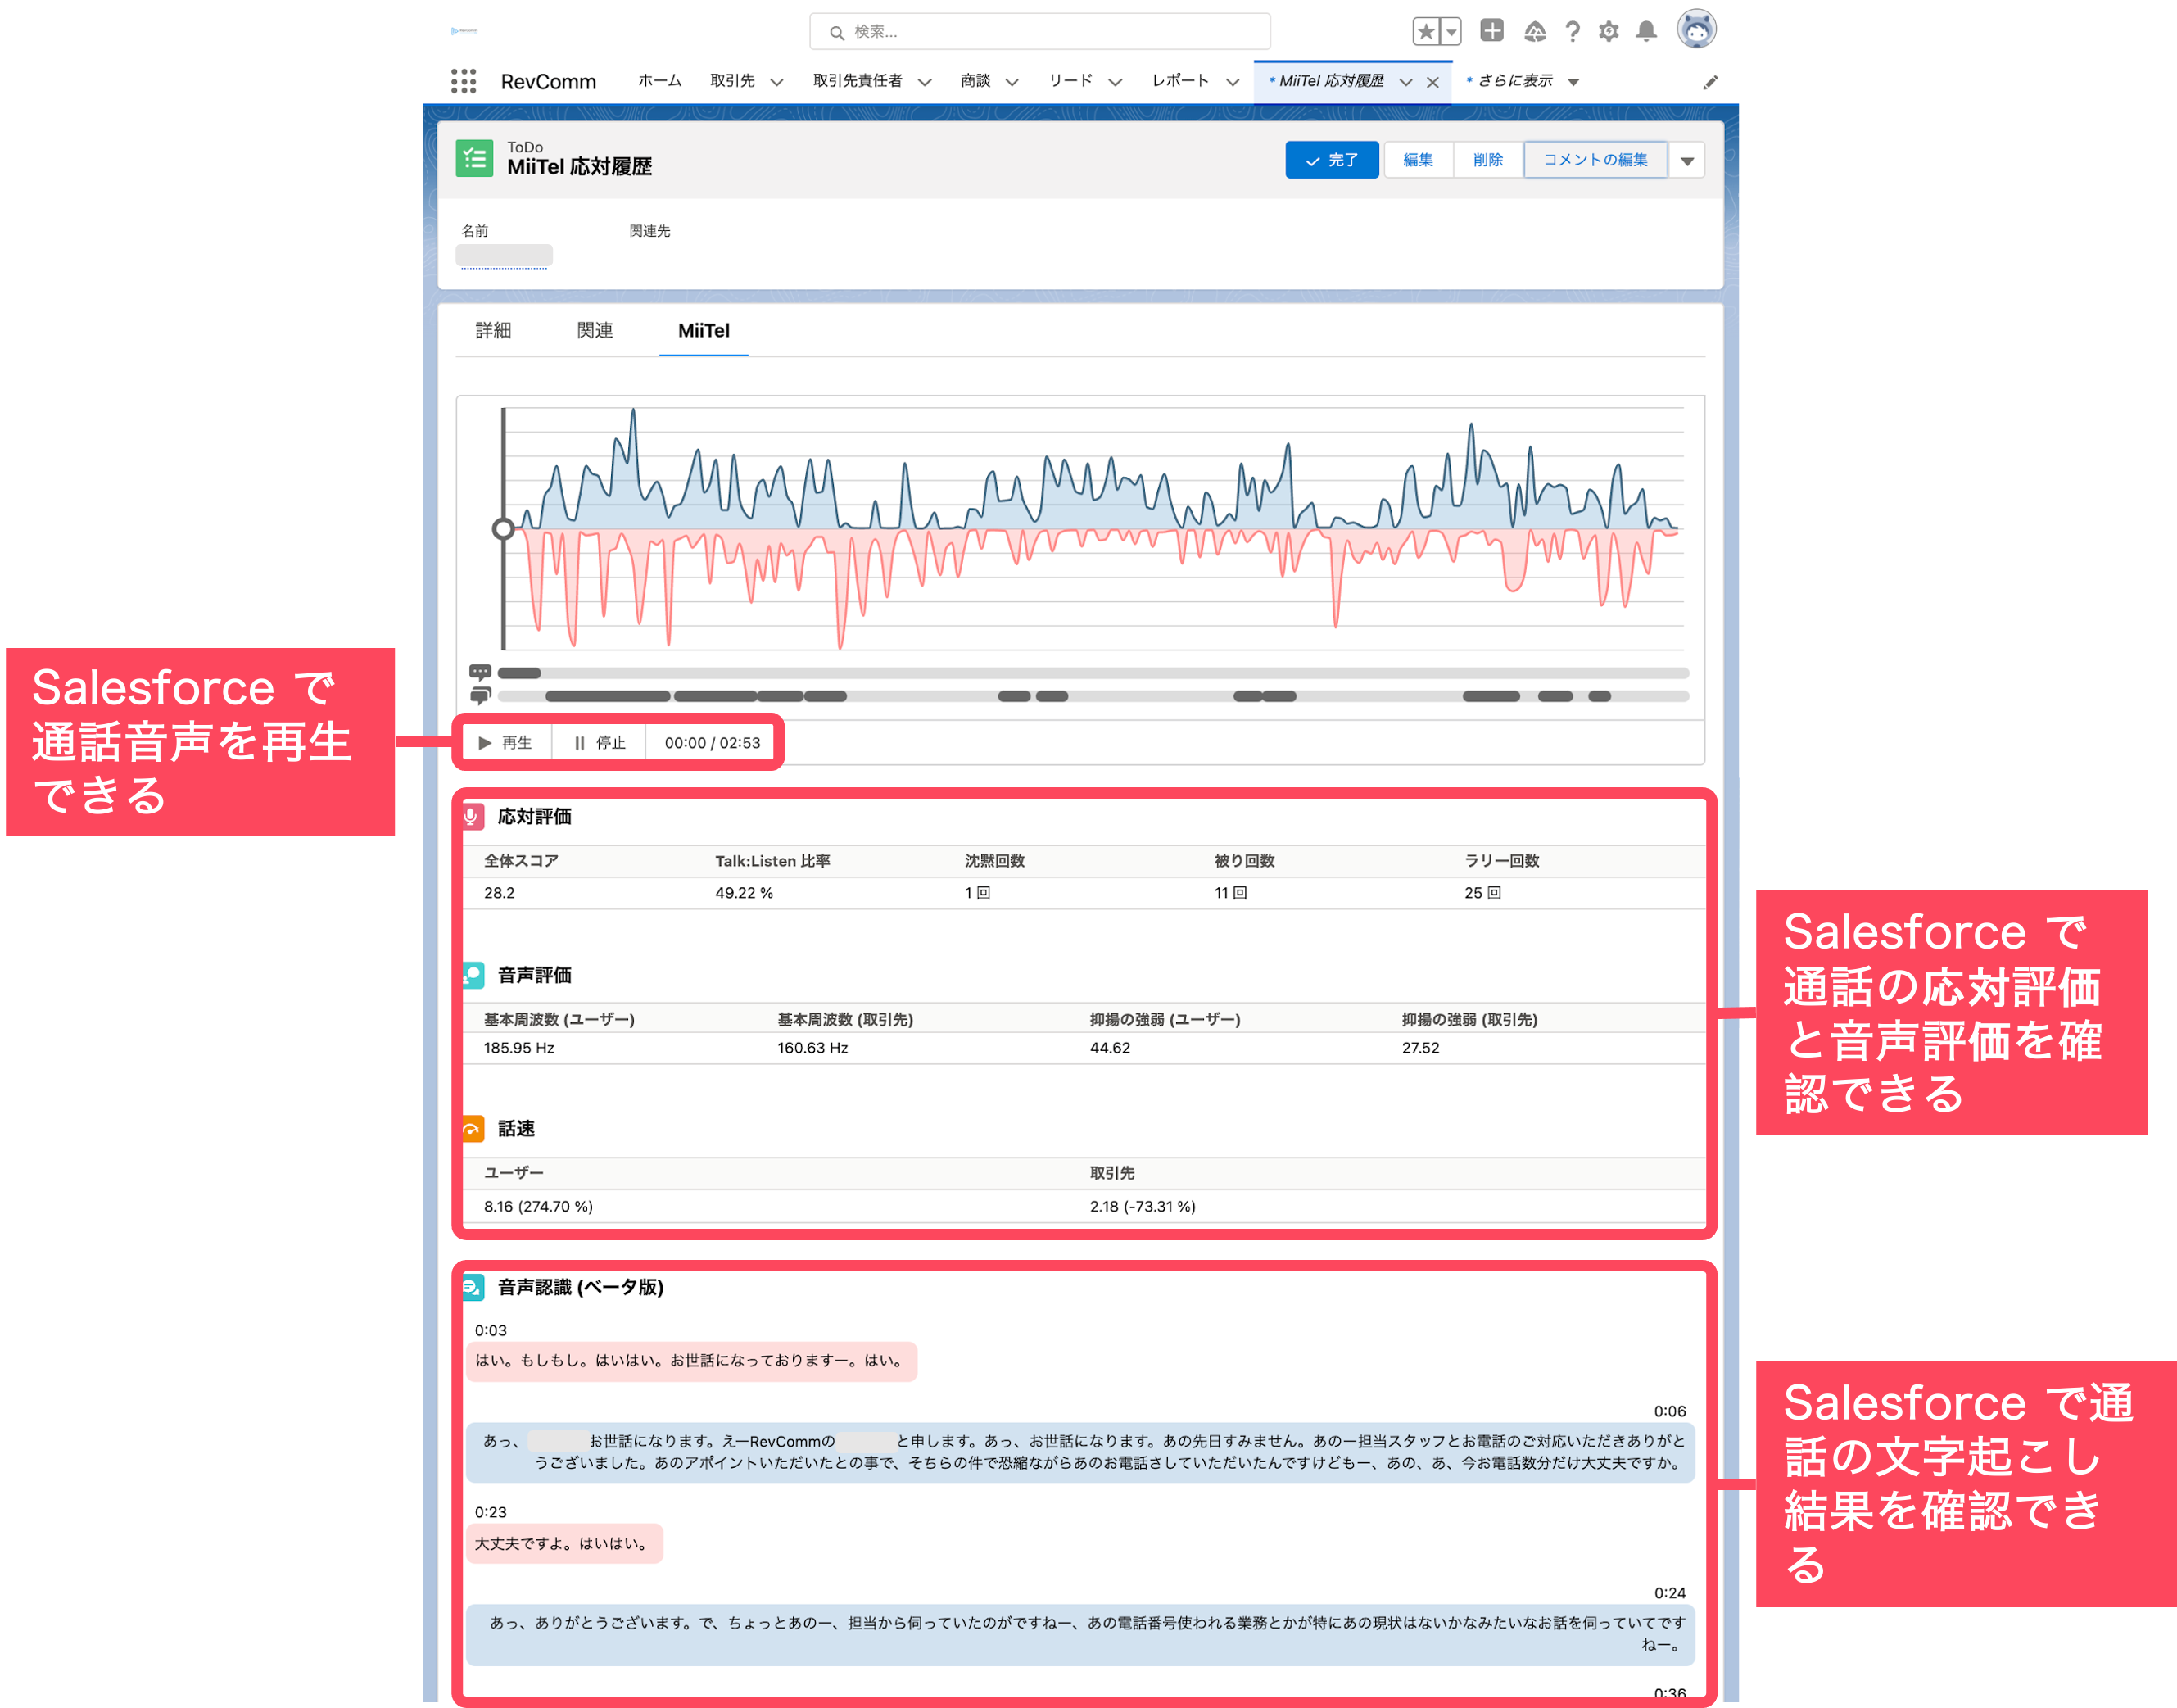Open the Salesforce Help question mark icon
The height and width of the screenshot is (1708, 2177).
[x=1573, y=32]
